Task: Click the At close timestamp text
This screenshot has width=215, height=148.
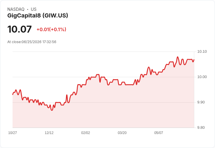Action: [x=32, y=42]
